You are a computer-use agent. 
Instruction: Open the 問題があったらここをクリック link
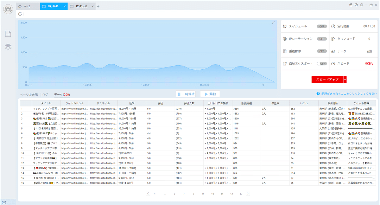348,94
